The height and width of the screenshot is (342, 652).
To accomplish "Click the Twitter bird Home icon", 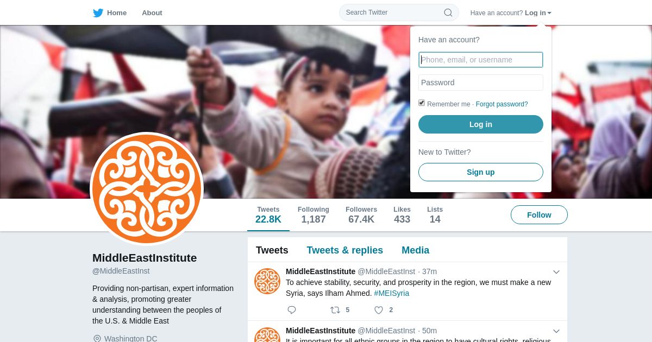I will tap(98, 13).
